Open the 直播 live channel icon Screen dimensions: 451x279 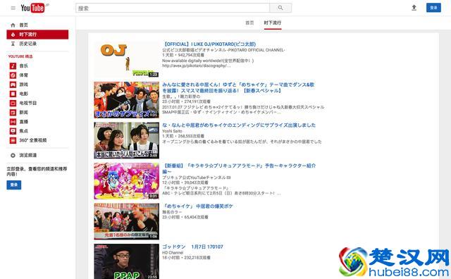pyautogui.click(x=13, y=122)
